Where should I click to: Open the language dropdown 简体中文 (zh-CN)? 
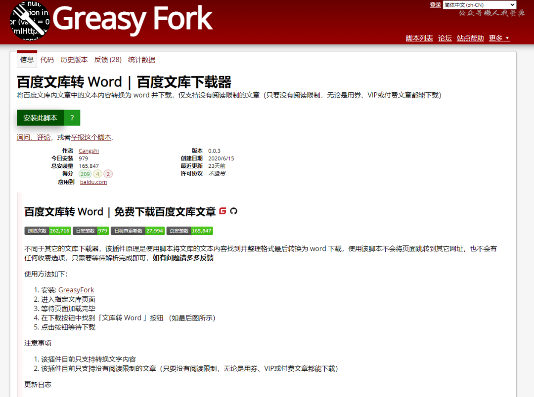coord(480,5)
